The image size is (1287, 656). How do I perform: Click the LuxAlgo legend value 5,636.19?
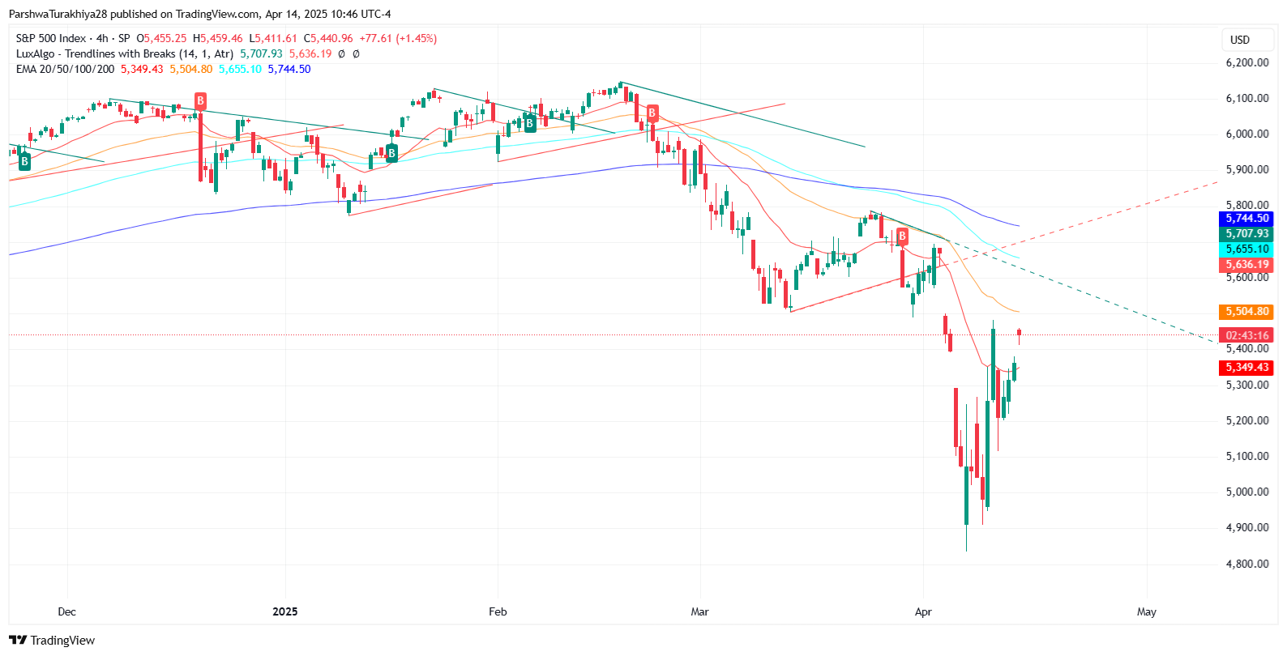310,53
